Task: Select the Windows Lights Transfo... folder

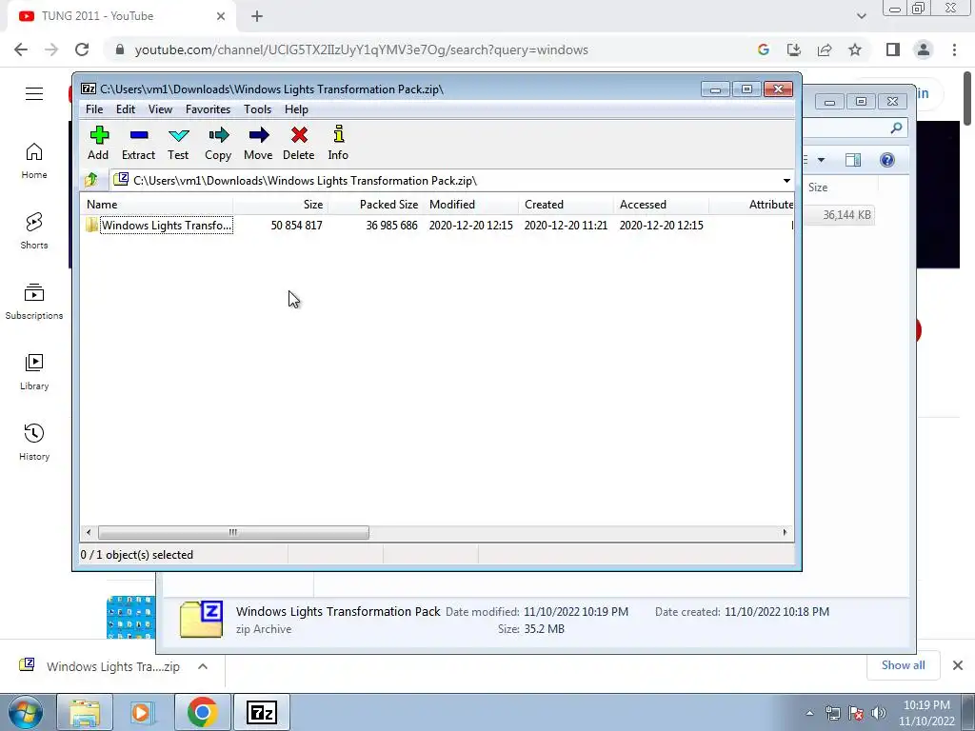Action: pyautogui.click(x=159, y=225)
